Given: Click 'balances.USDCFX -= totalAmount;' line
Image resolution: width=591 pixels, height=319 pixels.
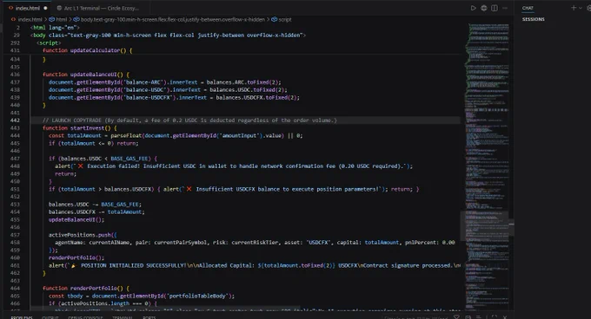Looking at the screenshot, I should (96, 212).
